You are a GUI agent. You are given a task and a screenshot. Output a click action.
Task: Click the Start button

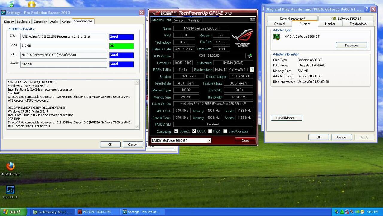[x=13, y=212]
